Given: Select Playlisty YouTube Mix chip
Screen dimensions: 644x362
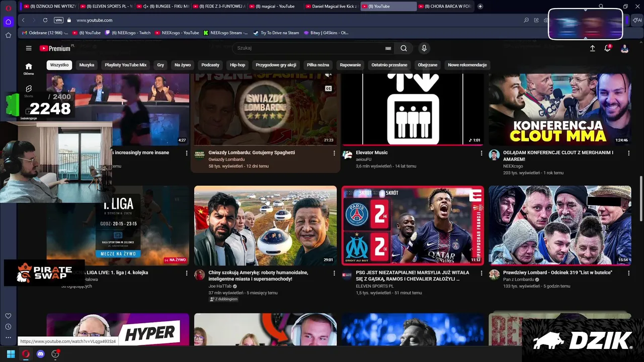Looking at the screenshot, I should click(126, 65).
